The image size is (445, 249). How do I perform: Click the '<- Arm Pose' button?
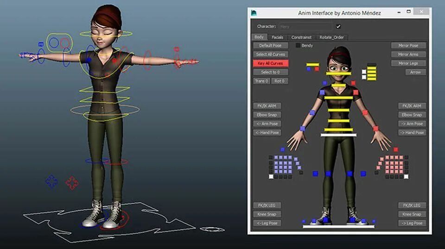click(267, 124)
